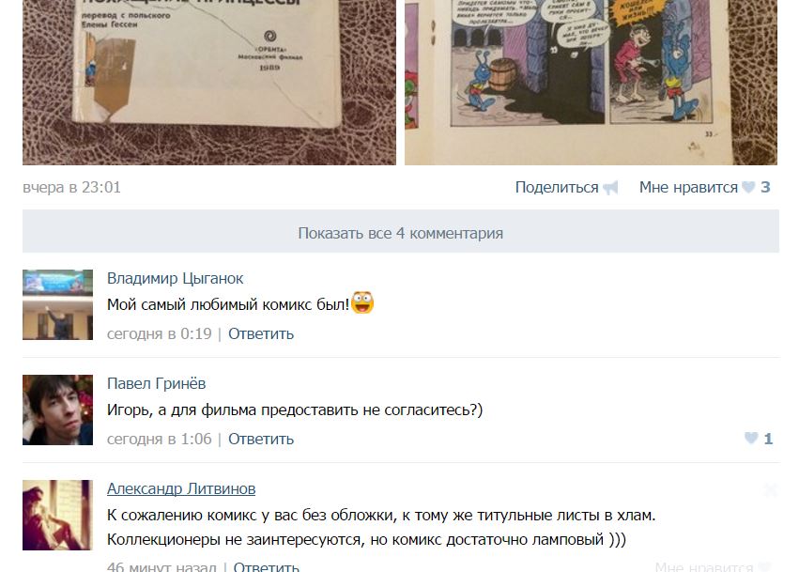Image resolution: width=799 pixels, height=572 pixels.
Task: Click the laughing emoji in Владимир Цыганок's comment
Action: tap(362, 302)
